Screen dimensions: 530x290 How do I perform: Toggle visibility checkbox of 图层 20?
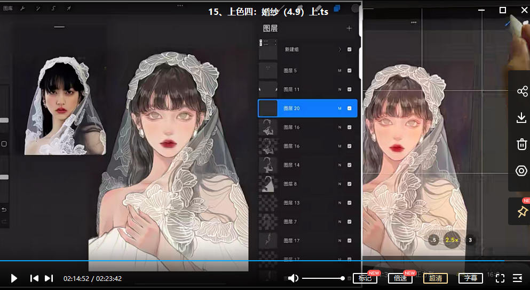click(350, 109)
